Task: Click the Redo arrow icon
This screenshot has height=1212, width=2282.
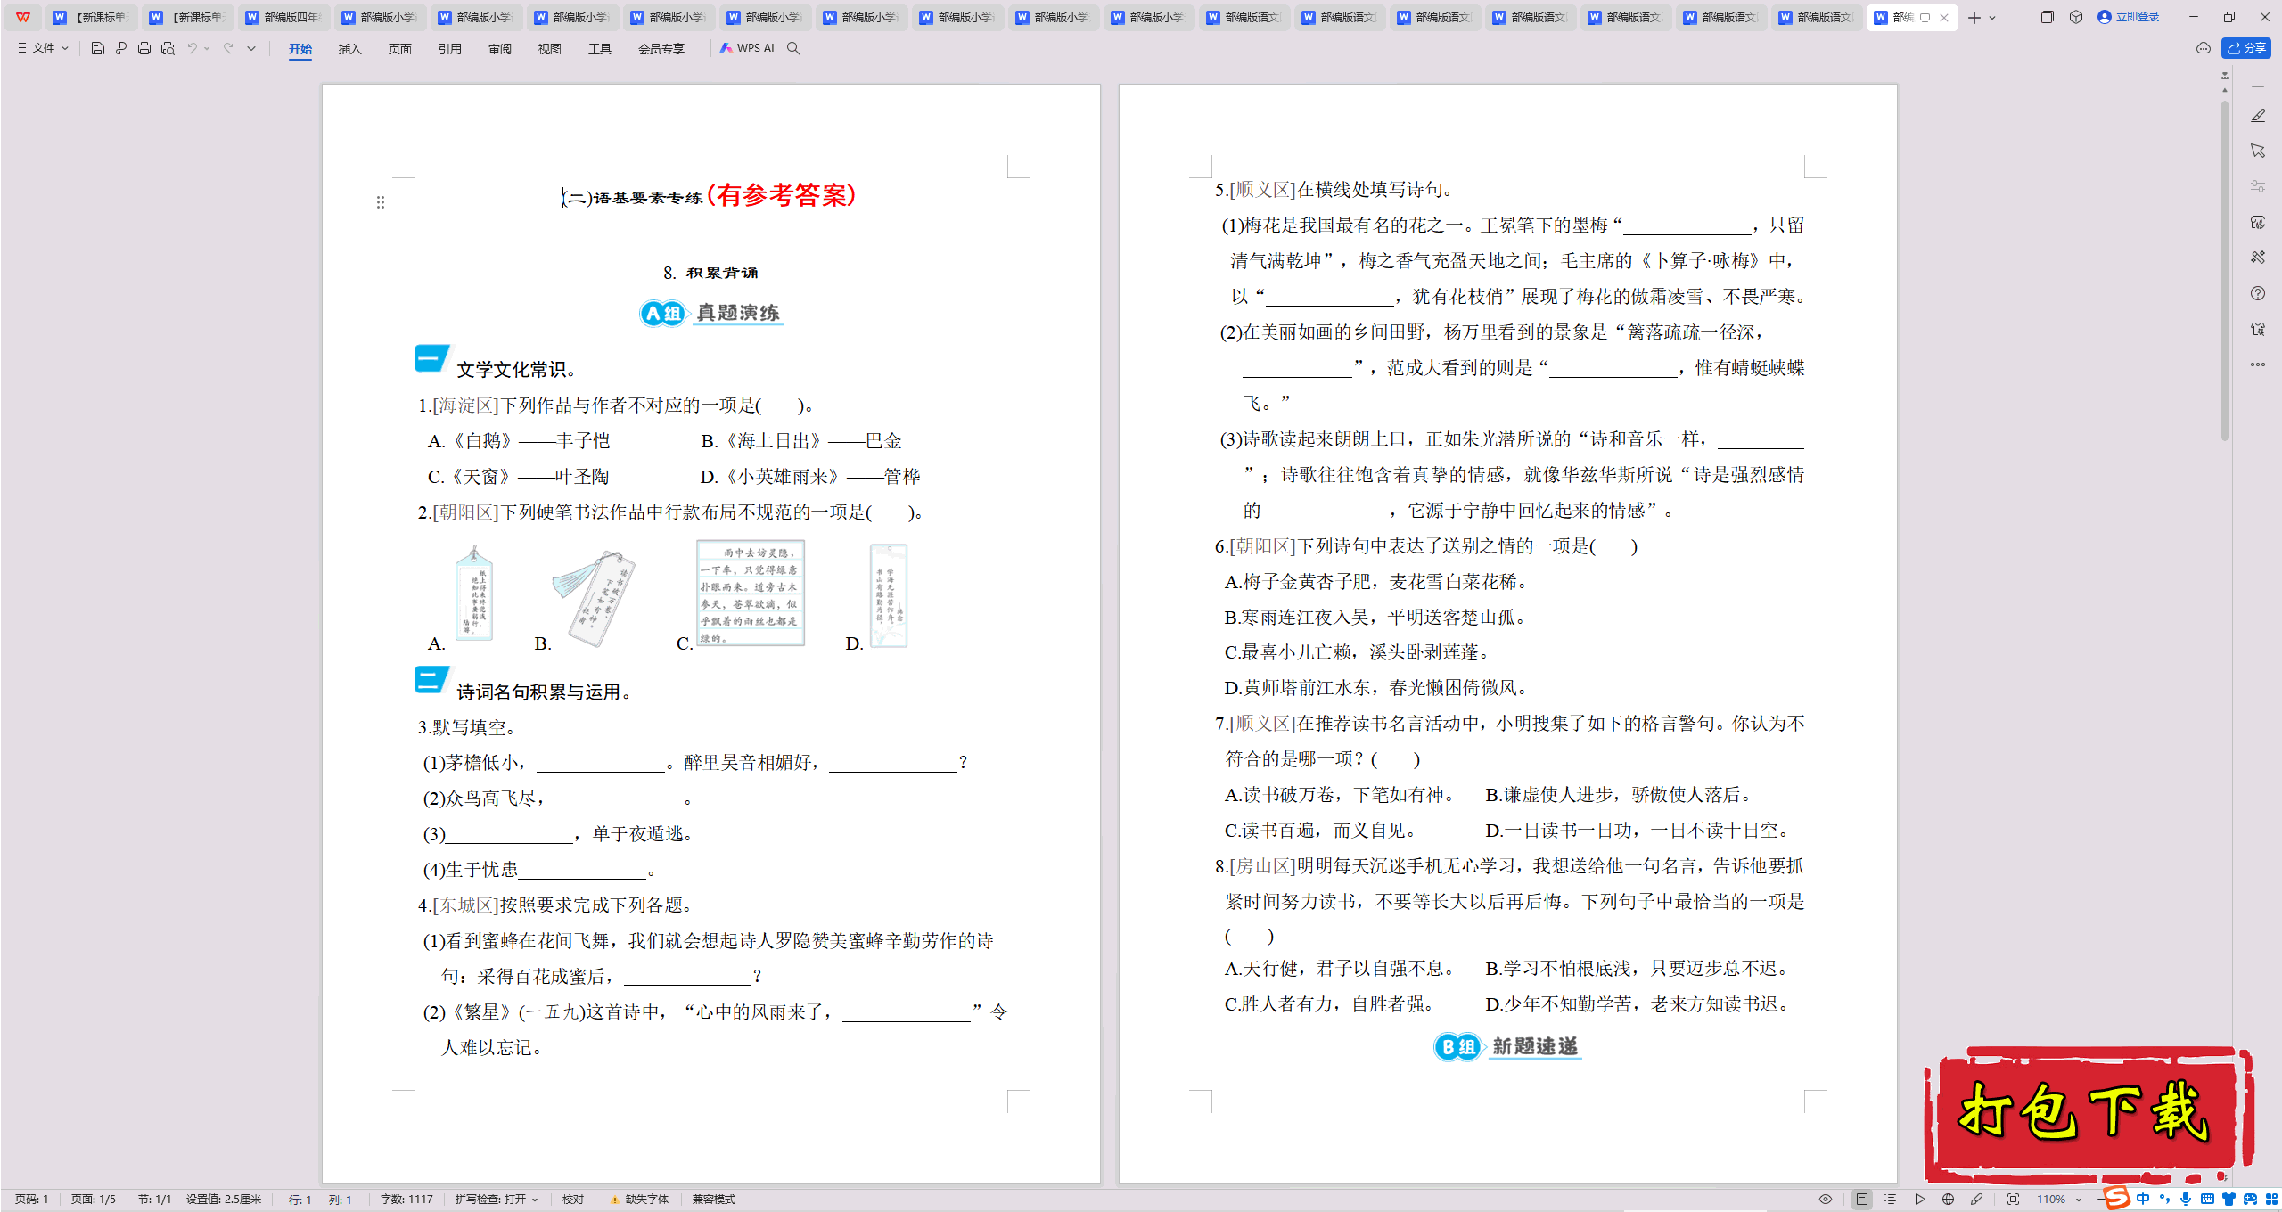Action: coord(228,48)
